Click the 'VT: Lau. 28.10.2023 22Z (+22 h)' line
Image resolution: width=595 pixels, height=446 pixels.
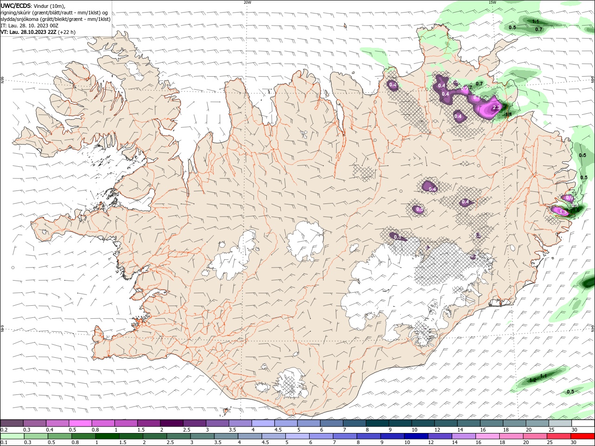point(38,32)
